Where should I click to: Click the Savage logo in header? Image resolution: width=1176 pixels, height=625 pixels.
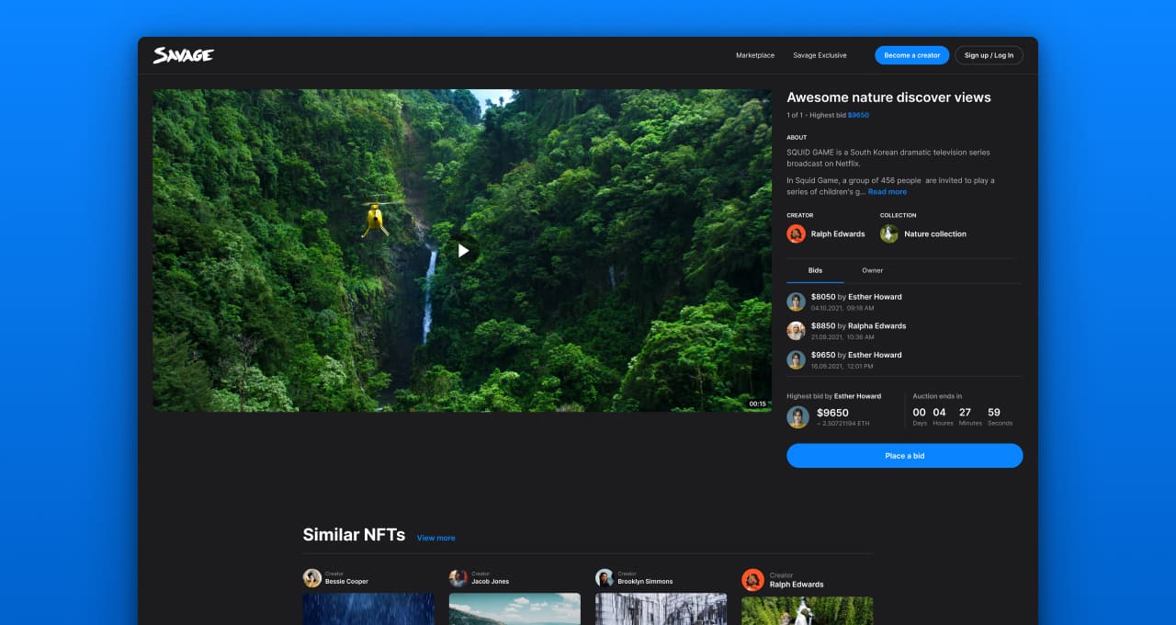(x=182, y=54)
